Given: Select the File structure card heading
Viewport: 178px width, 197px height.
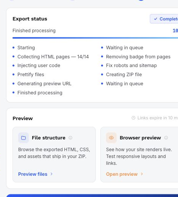Looking at the screenshot, I should [x=48, y=138].
